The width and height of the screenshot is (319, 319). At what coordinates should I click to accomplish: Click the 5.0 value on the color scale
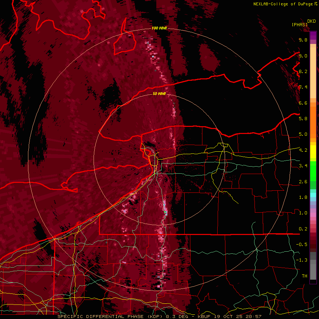coord(303,134)
